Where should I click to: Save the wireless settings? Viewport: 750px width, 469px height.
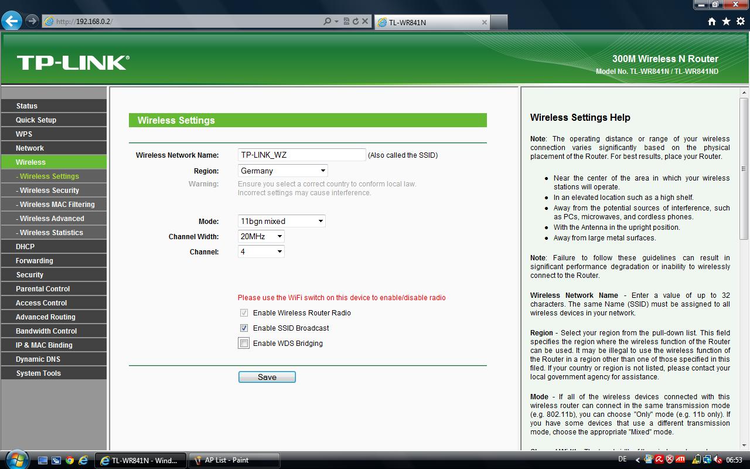click(x=267, y=377)
